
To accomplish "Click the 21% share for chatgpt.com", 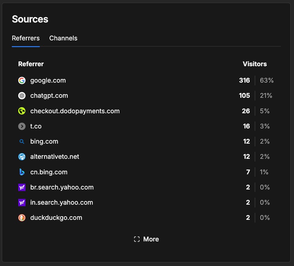I will pyautogui.click(x=266, y=96).
